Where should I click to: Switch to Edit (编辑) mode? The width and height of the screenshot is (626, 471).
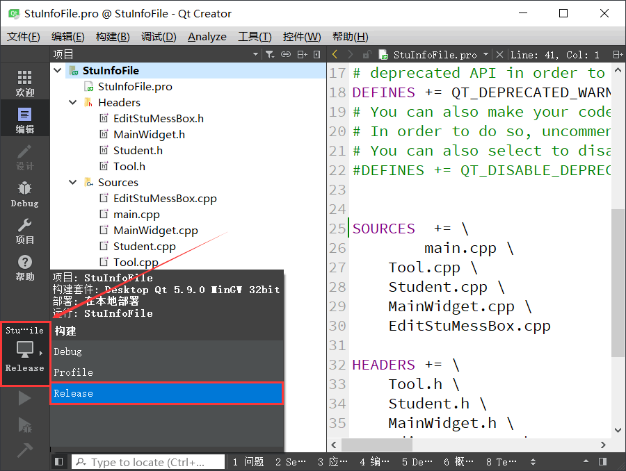pyautogui.click(x=25, y=120)
